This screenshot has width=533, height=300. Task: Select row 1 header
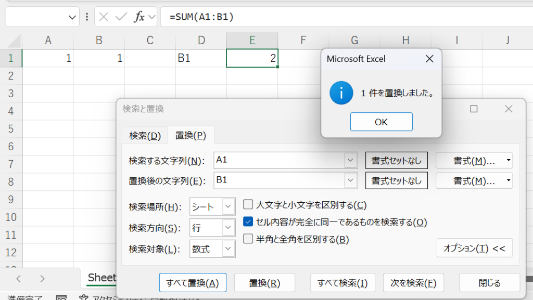[11, 58]
